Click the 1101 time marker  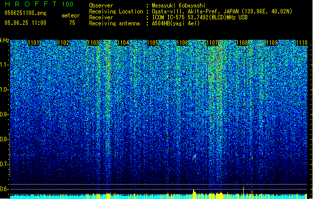click(x=33, y=43)
